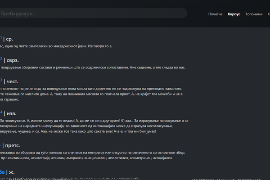Image resolution: width=270 pixels, height=180 pixels.
Task: Click the cut-off nav link after Топоними
Action: pyautogui.click(x=268, y=14)
